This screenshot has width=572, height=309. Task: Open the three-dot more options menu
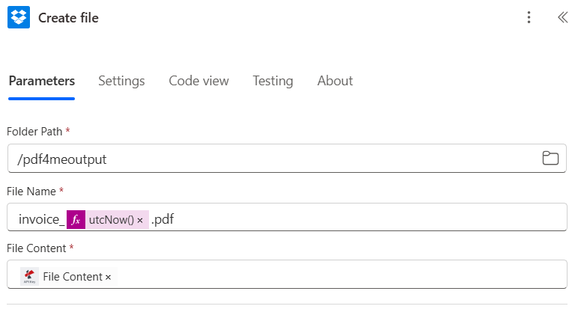coord(529,17)
